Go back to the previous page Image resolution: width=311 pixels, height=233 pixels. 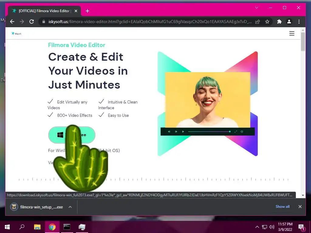pyautogui.click(x=12, y=22)
